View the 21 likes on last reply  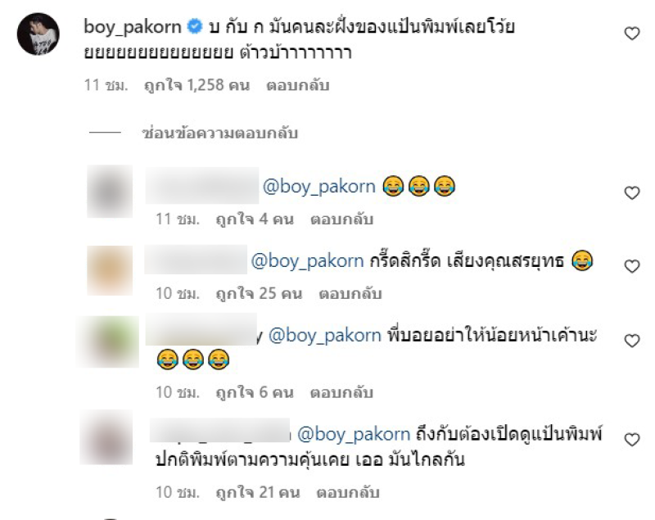pos(258,492)
